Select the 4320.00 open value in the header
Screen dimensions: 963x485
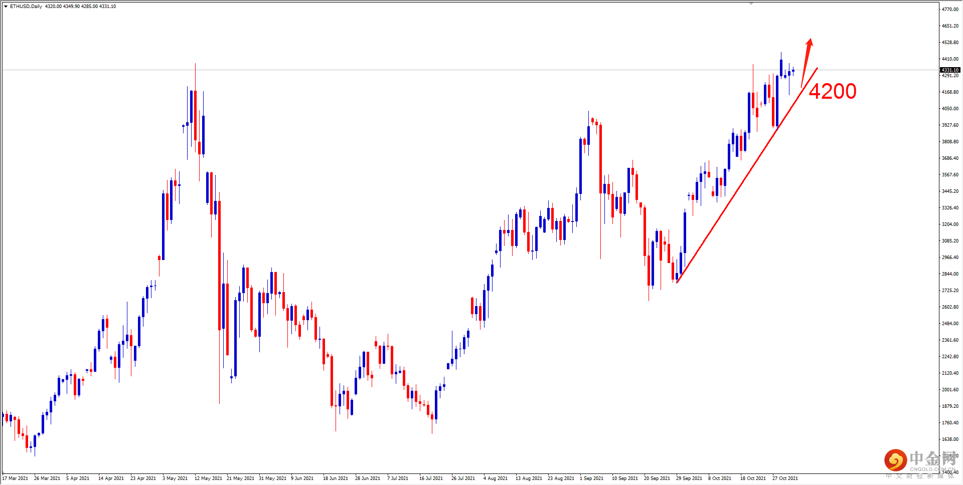coord(53,7)
